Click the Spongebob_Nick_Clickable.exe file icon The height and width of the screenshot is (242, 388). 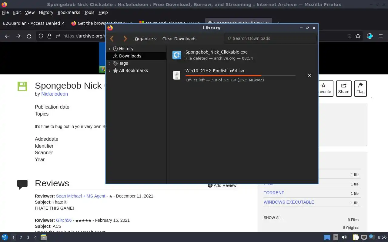coord(177,55)
